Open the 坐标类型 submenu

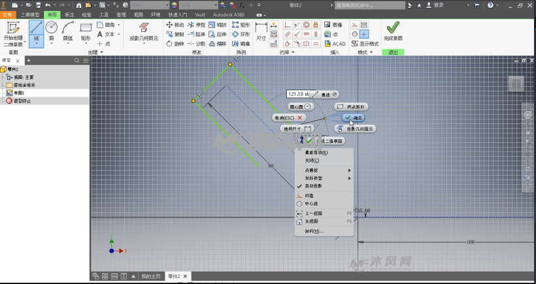[x=324, y=178]
